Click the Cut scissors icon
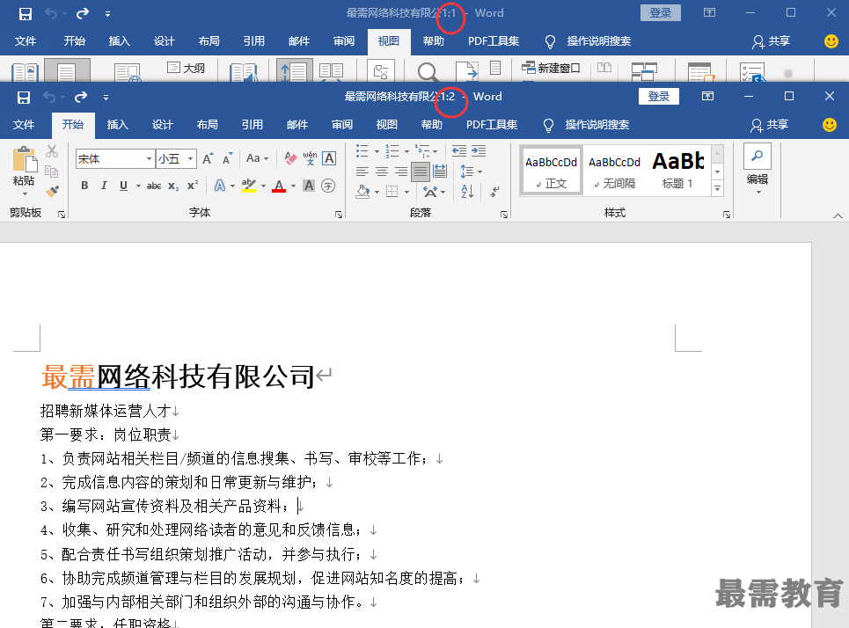The width and height of the screenshot is (849, 628). 52,151
